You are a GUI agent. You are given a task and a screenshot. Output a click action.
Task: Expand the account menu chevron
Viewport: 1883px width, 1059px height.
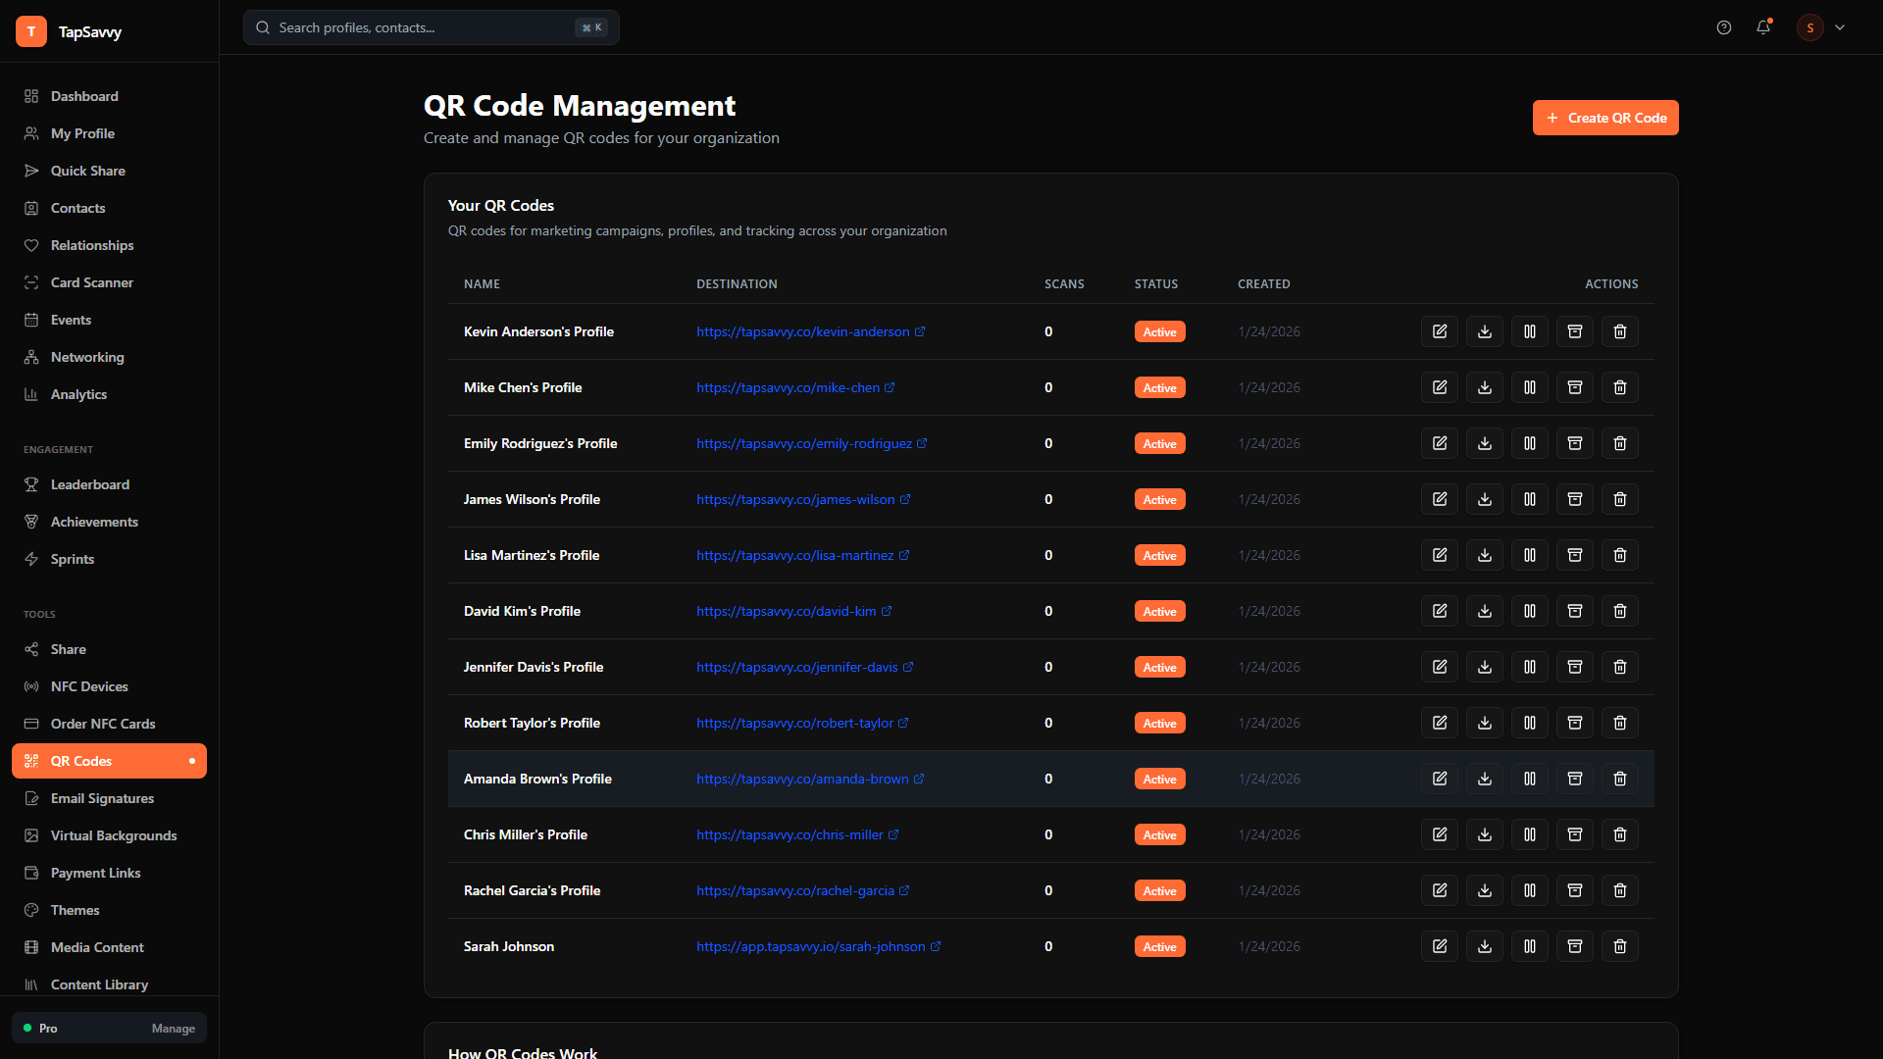(x=1840, y=27)
